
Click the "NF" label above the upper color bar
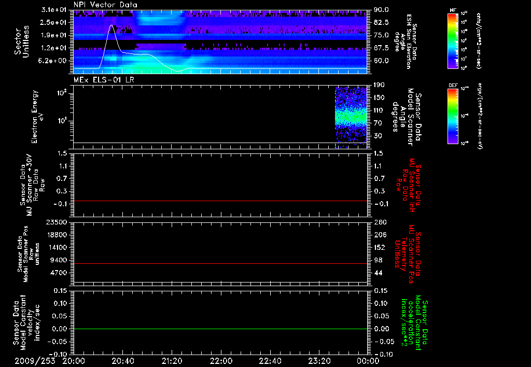[x=453, y=10]
